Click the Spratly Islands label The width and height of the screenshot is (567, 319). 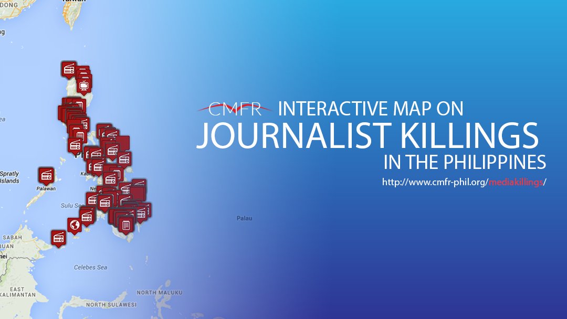point(9,177)
